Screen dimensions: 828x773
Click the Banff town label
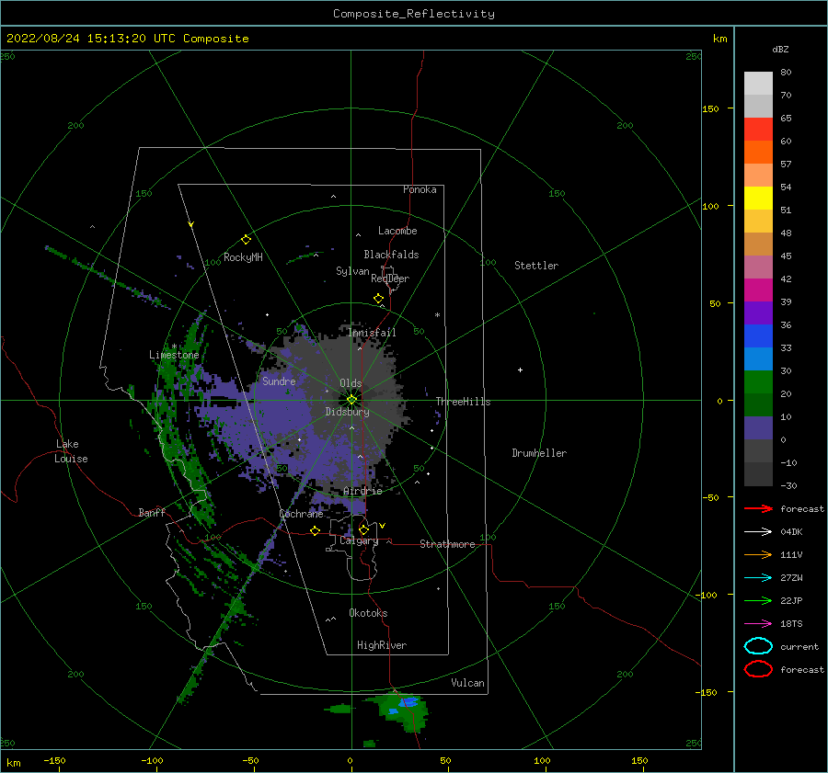coord(152,512)
